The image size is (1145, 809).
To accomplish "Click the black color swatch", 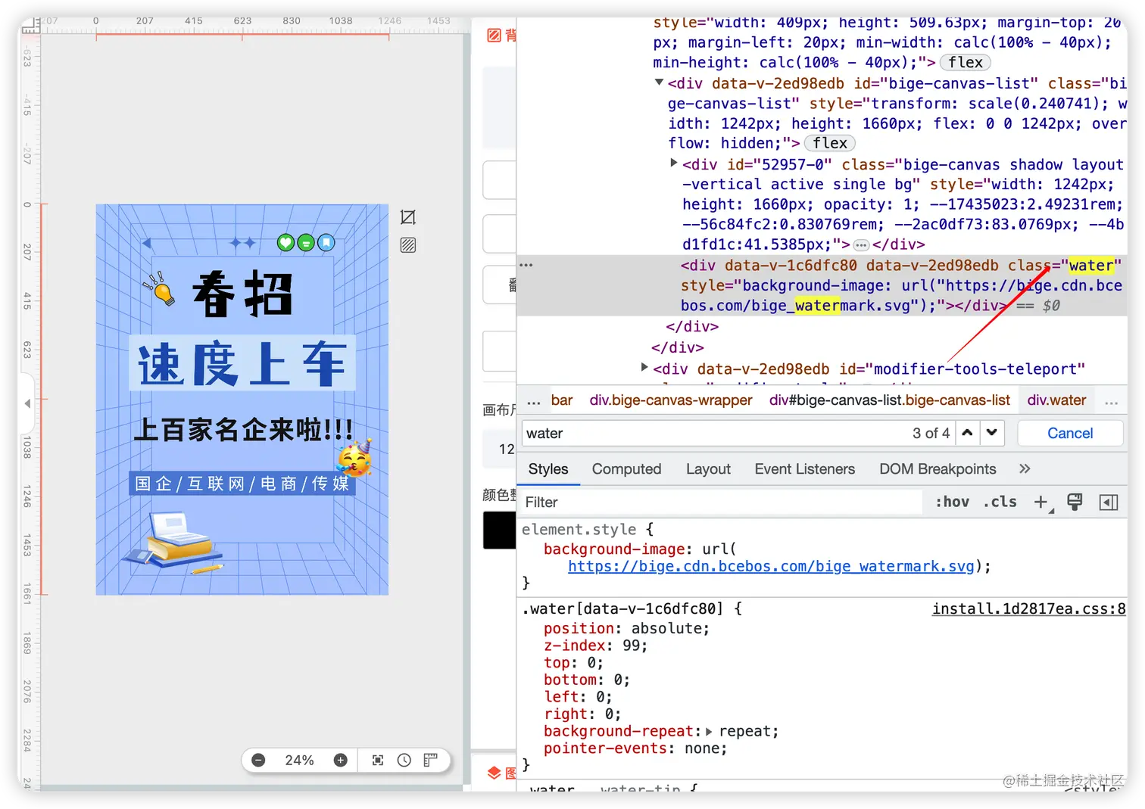I will pos(500,530).
